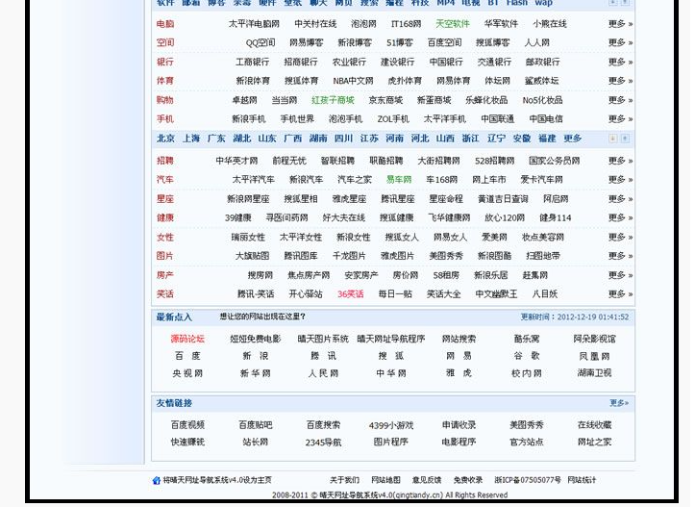Screen dimensions: 695x507
Task: Open NBA中文网 link
Action: (353, 81)
